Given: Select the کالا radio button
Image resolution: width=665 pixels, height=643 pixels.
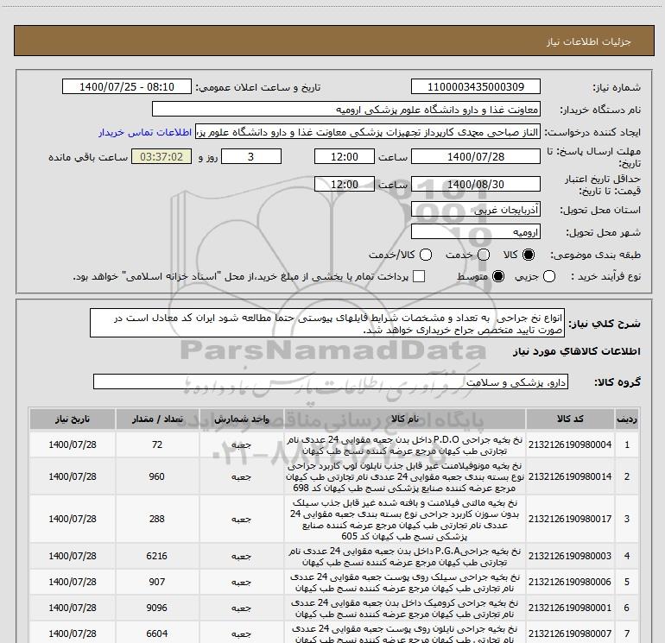Looking at the screenshot, I should [x=529, y=255].
